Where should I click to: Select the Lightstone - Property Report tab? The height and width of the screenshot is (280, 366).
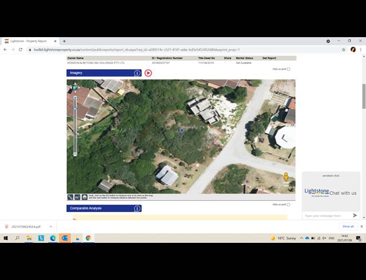point(30,41)
